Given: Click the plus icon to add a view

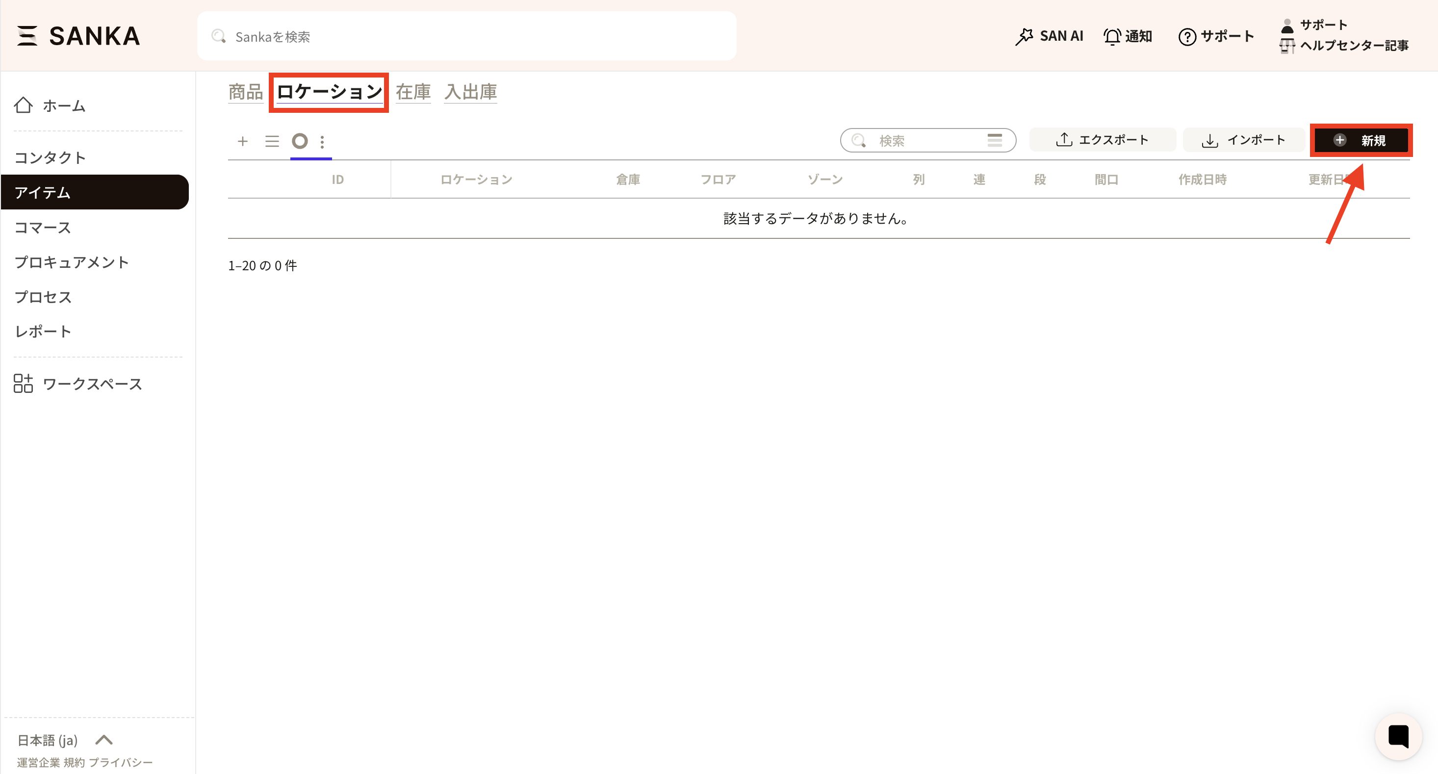Looking at the screenshot, I should [x=242, y=141].
